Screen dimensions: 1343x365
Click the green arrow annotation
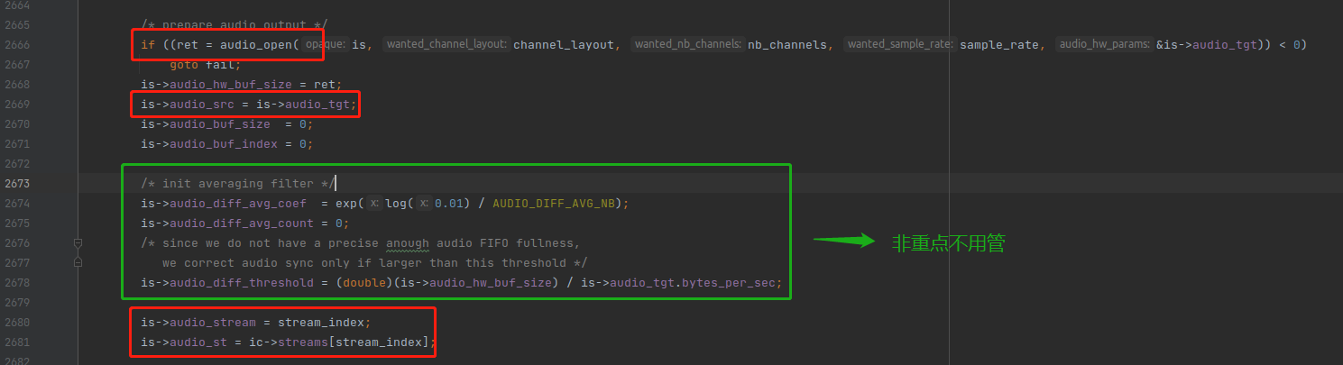(844, 241)
